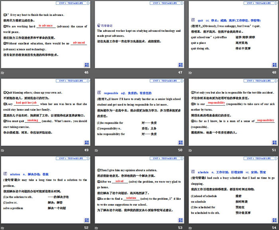Click the animation star under slide 49
279x230 pixels.
[x=2, y=150]
